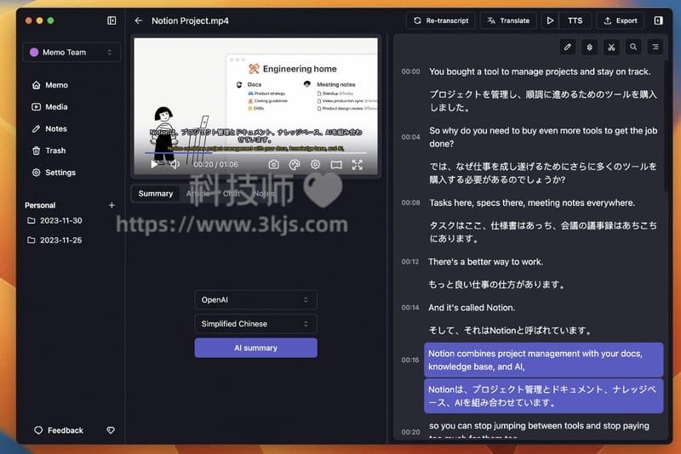Image resolution: width=681 pixels, height=454 pixels.
Task: Click the 00:14 timestamp
Action: point(410,308)
